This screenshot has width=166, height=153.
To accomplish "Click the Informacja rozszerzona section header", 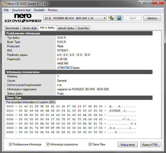I will [79, 72].
